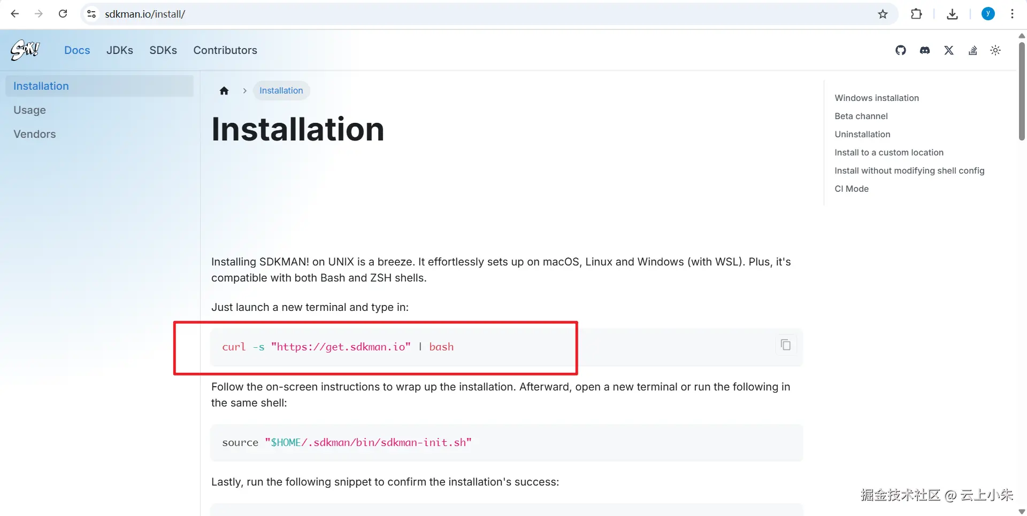Click the curl -s get.sdkman.io command text
1027x516 pixels.
pyautogui.click(x=338, y=347)
